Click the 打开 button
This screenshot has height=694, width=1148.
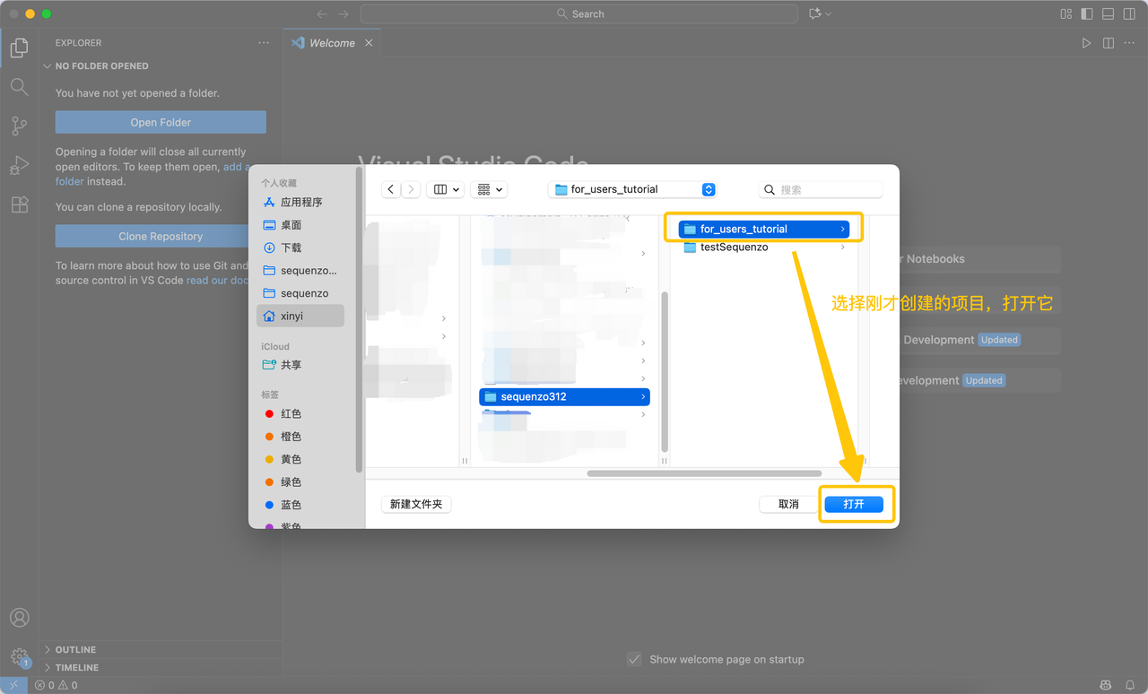point(854,504)
